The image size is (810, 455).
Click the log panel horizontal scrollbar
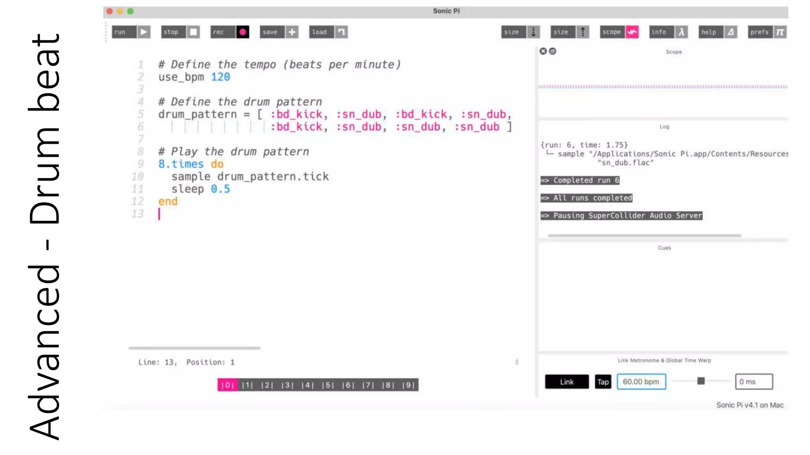[644, 236]
